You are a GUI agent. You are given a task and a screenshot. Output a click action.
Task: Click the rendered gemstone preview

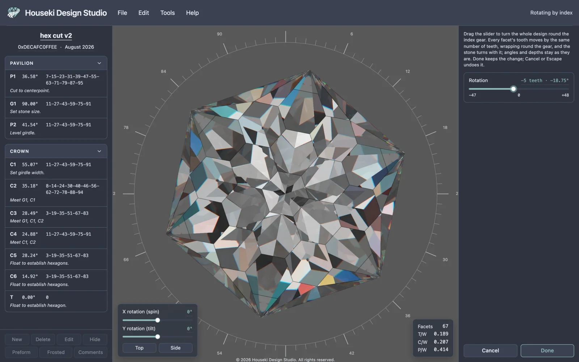285,194
